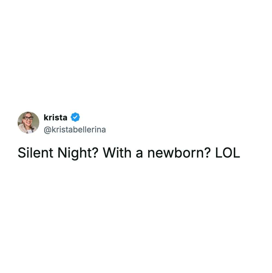Click the glasses in the avatar photo
The image size is (272, 273).
click(28, 118)
